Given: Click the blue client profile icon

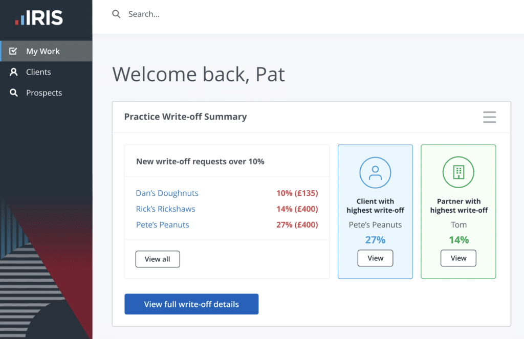Looking at the screenshot, I should (x=375, y=172).
